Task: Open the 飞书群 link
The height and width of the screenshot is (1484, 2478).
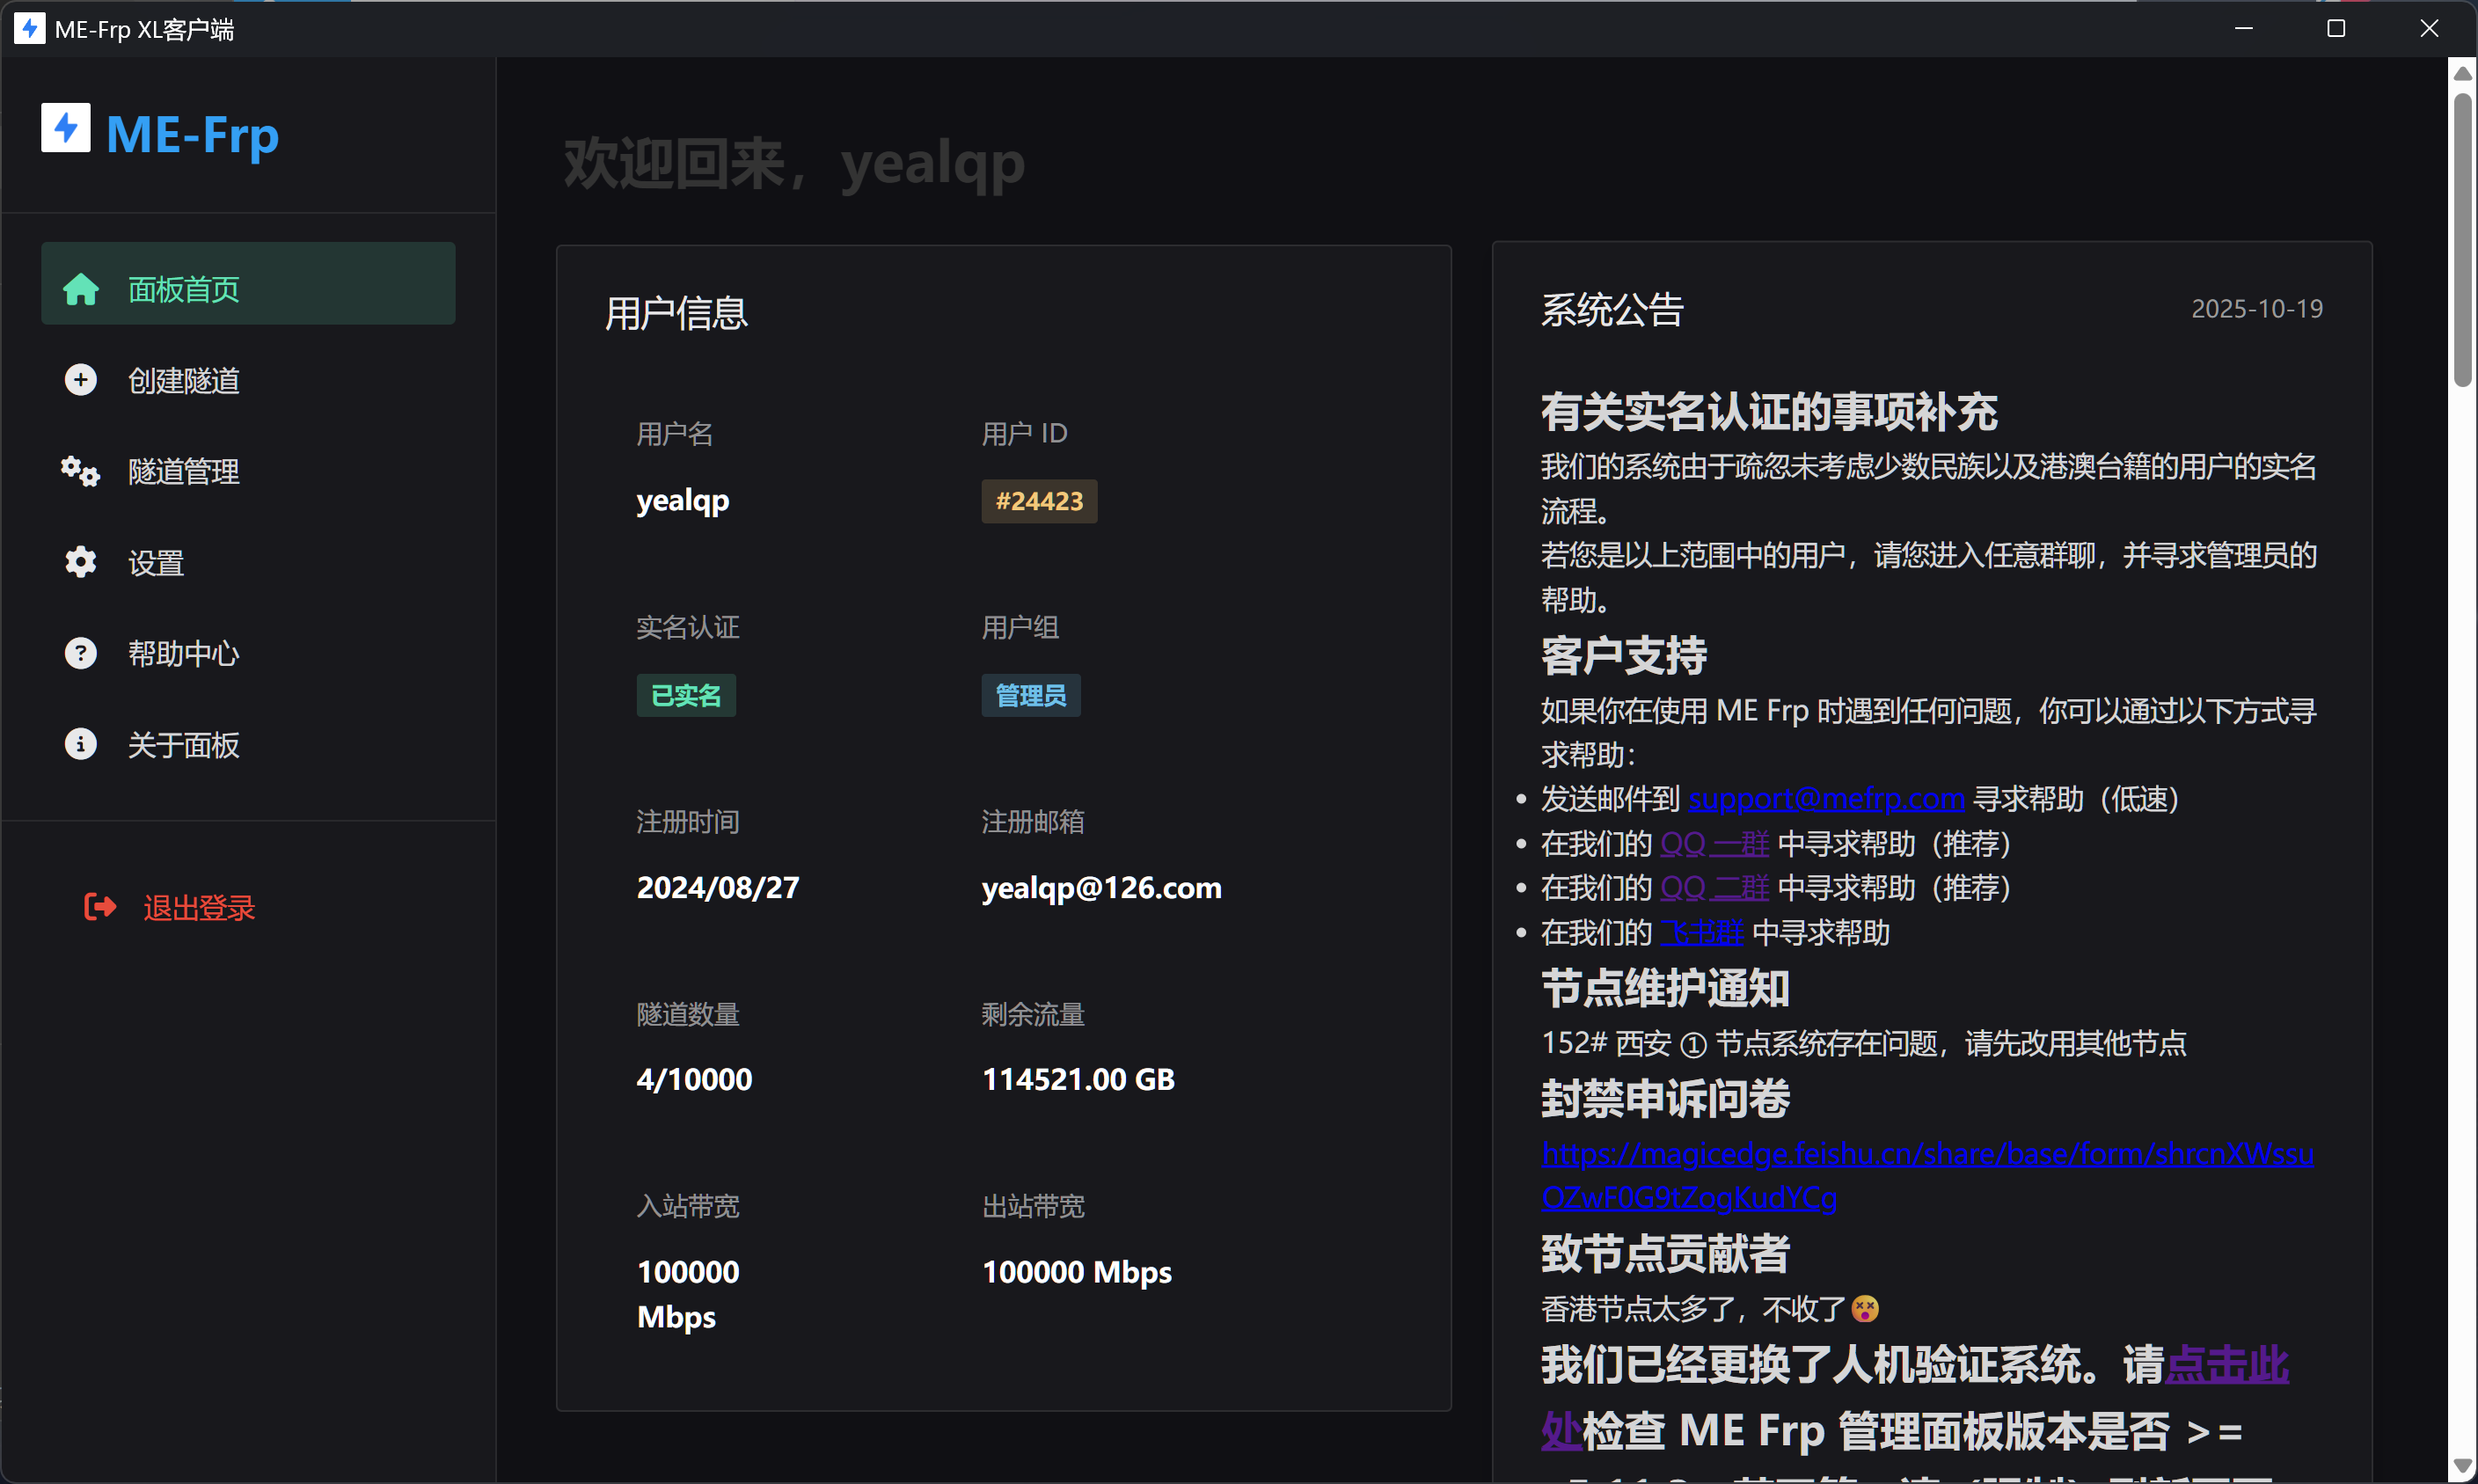Action: pyautogui.click(x=1700, y=932)
